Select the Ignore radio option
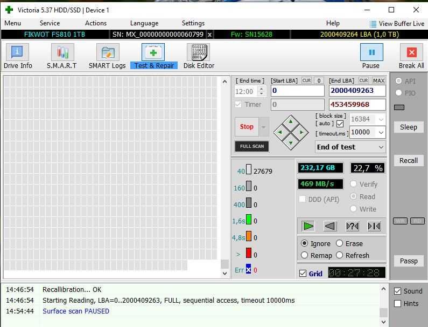 point(304,243)
